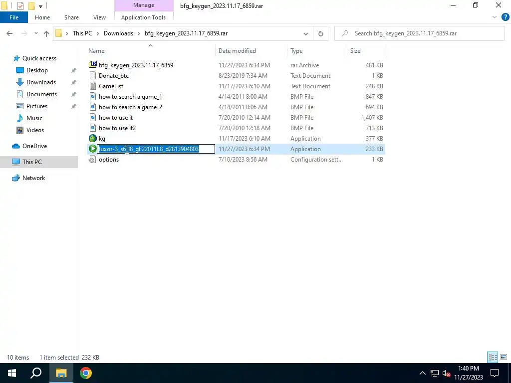Screen dimensions: 511x383
Task: Sort files by Date modified column
Action: (252, 51)
